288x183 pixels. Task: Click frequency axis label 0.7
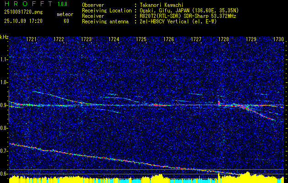(x=4, y=151)
